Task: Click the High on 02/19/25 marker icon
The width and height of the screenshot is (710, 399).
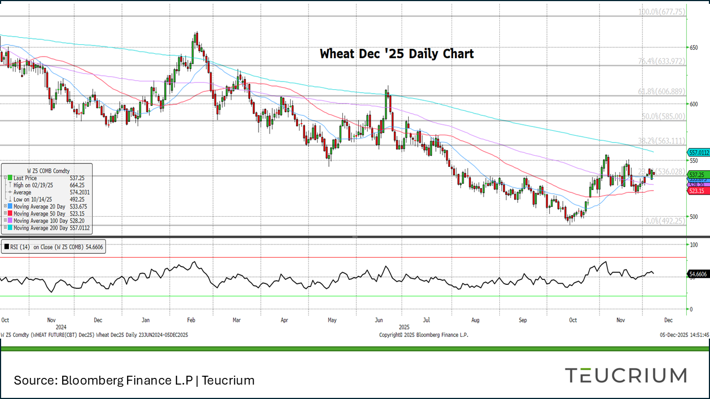Action: [x=10, y=185]
